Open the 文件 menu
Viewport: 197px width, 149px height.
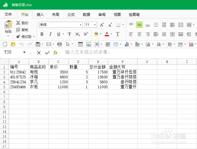(8, 15)
